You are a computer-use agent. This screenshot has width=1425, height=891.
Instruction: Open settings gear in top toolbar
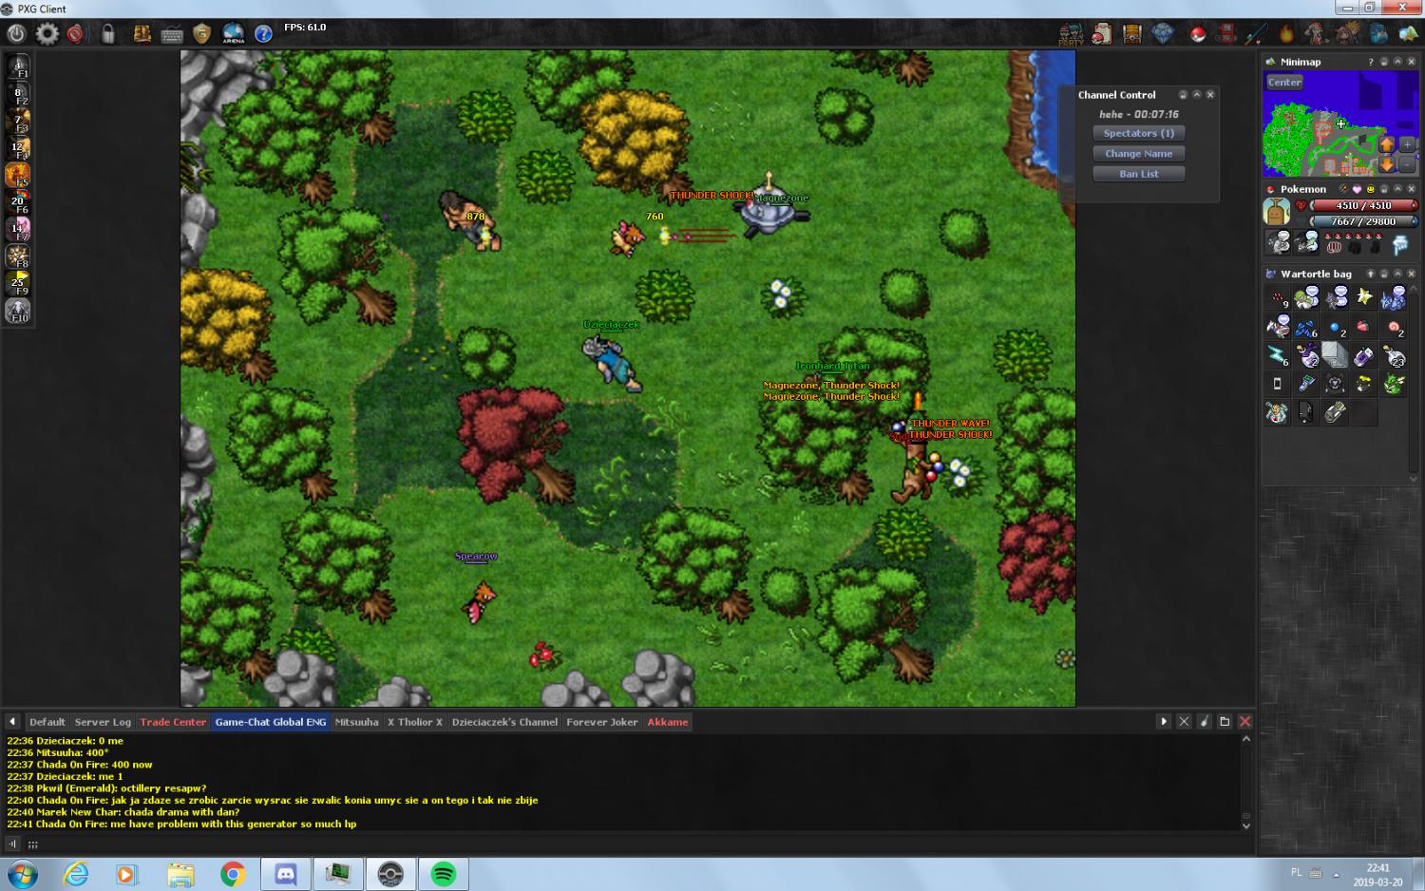click(x=47, y=34)
